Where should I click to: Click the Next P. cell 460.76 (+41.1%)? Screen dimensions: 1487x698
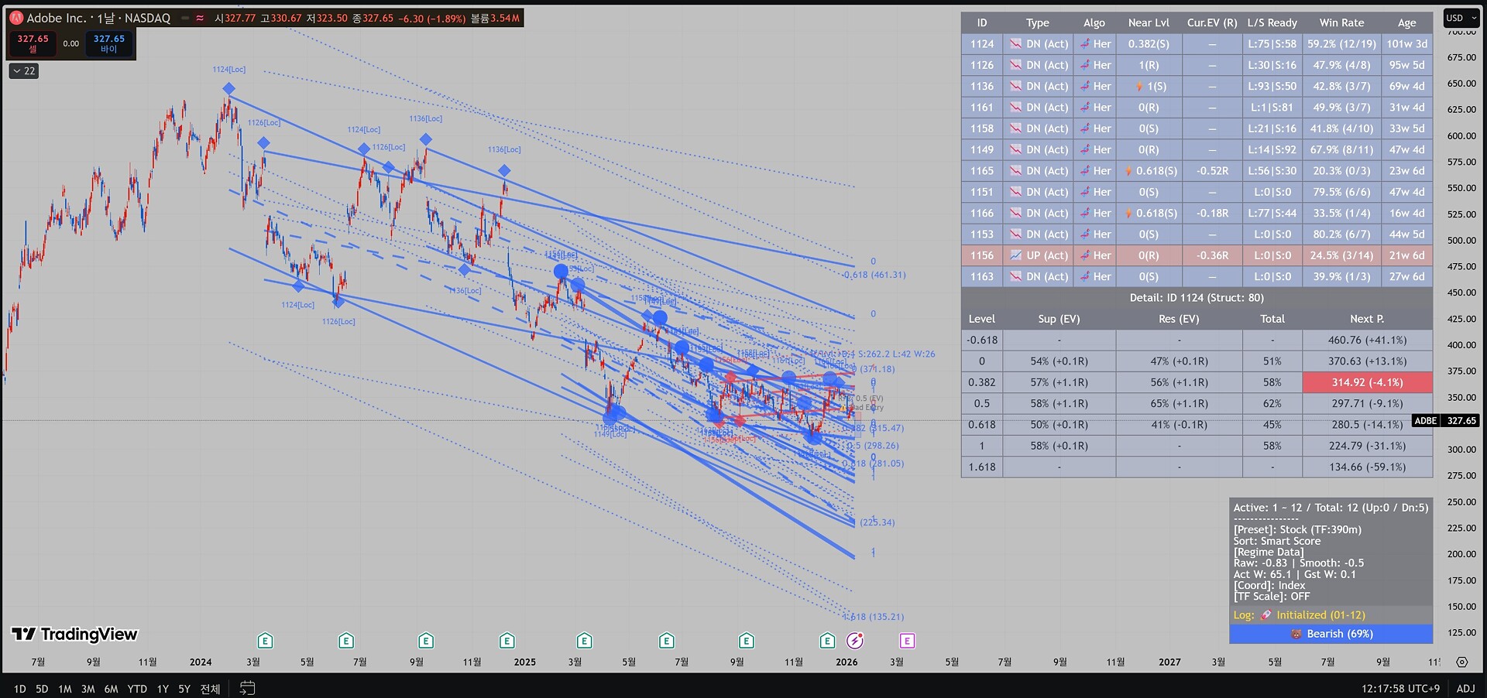click(x=1368, y=340)
